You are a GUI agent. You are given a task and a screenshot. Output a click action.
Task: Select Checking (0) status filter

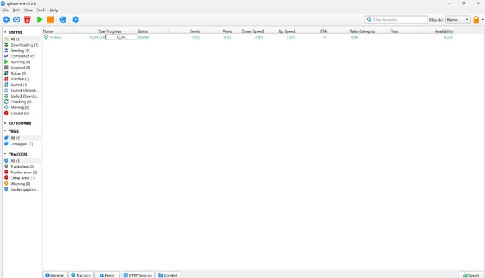click(22, 102)
